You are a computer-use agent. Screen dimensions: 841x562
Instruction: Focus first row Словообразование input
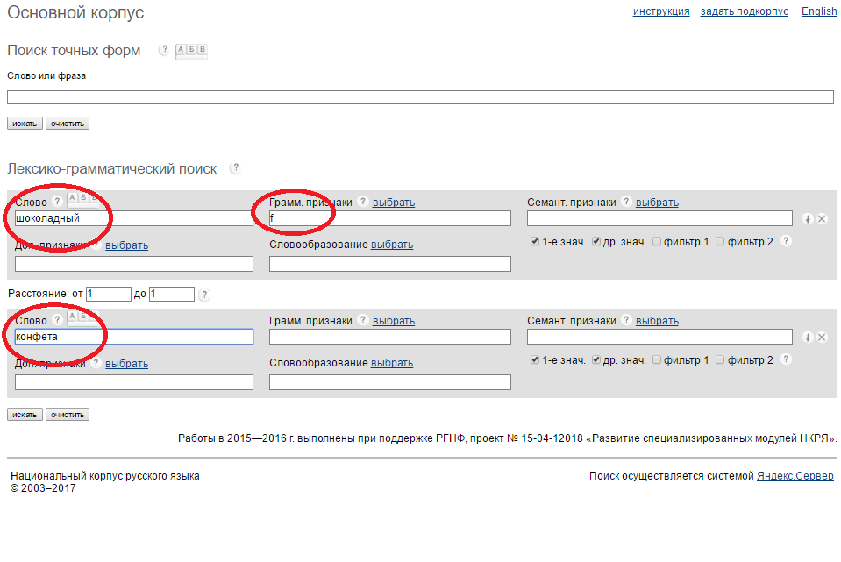(x=390, y=264)
